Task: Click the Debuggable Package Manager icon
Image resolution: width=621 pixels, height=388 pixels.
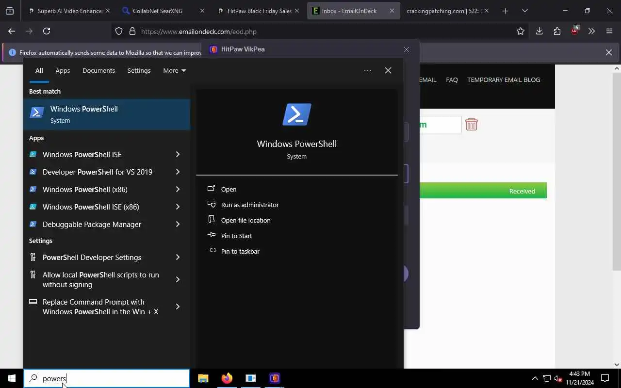Action: pos(33,224)
